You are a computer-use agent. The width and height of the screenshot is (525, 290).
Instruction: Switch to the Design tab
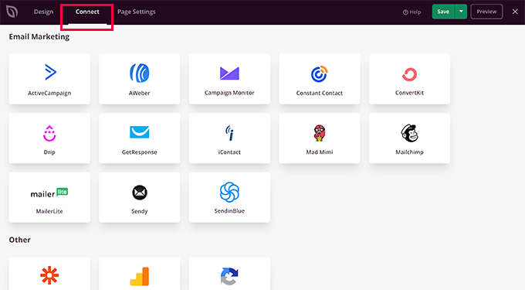(43, 12)
